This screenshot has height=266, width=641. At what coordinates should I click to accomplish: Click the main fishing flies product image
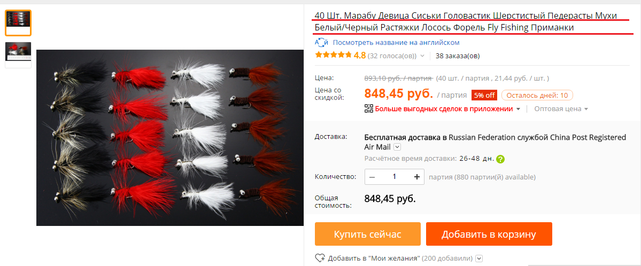(x=170, y=138)
